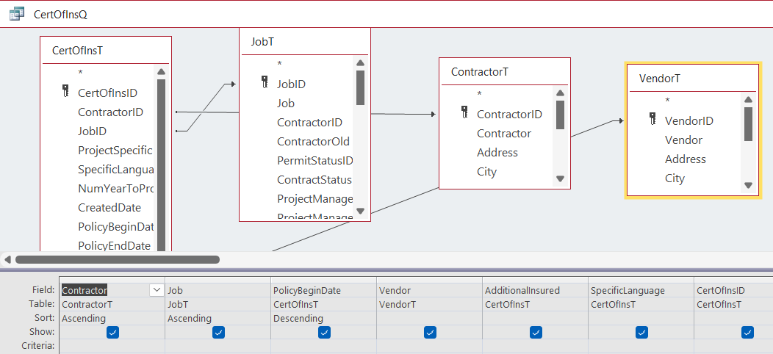Select the ContractorID field in CertOfInsT
The width and height of the screenshot is (773, 354).
(110, 112)
